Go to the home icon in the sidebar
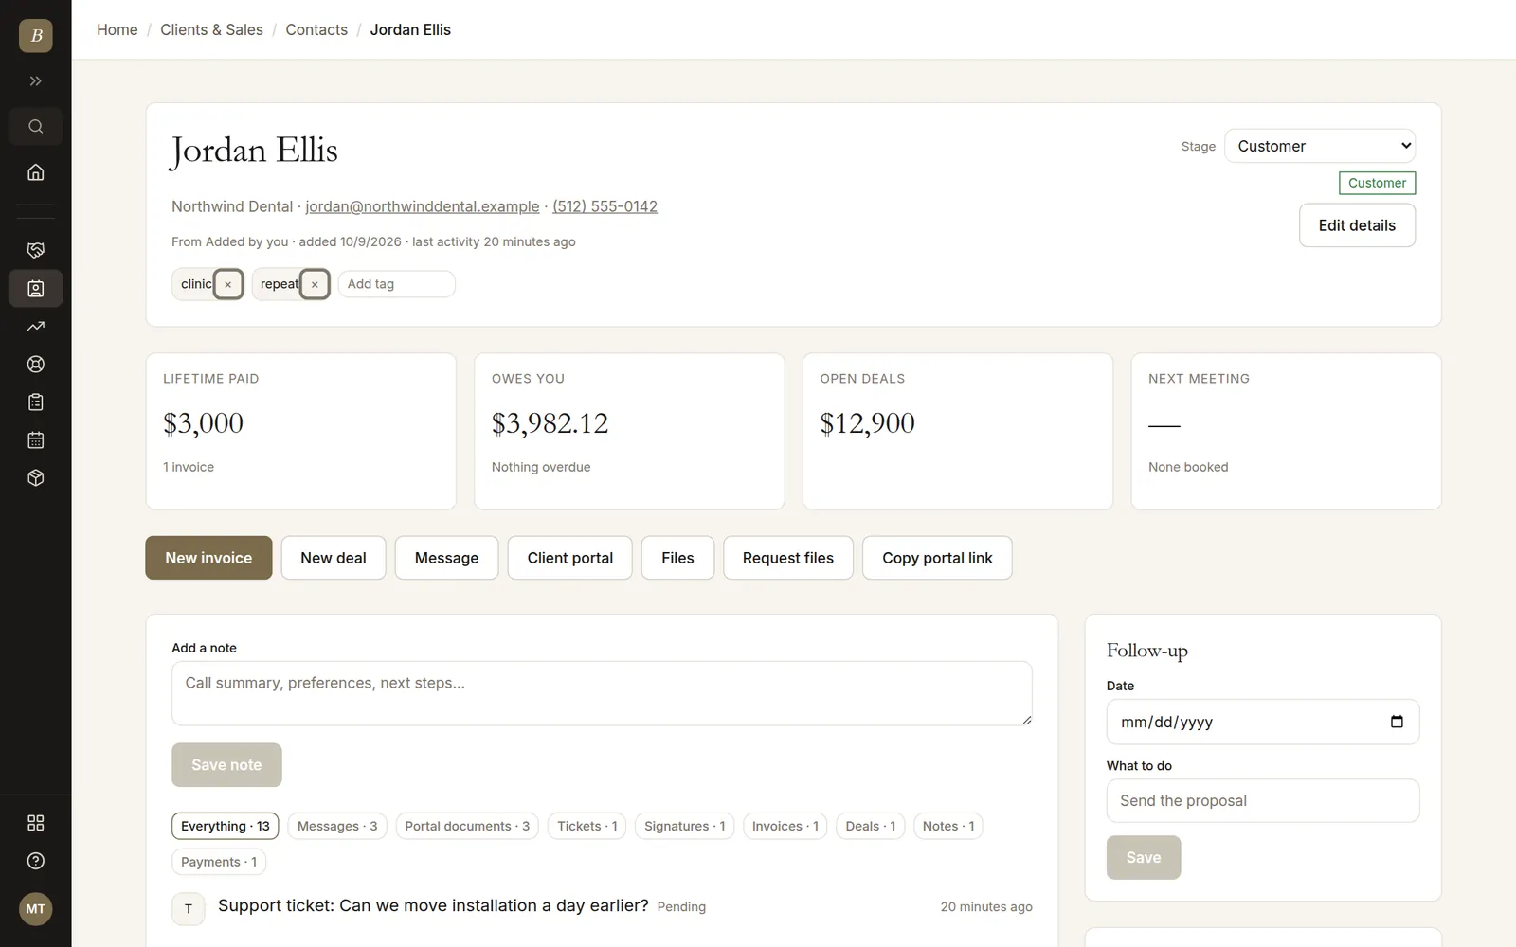1516x947 pixels. pos(36,172)
